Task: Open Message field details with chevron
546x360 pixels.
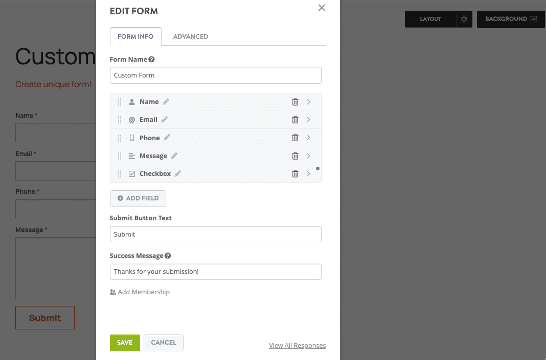Action: [x=308, y=156]
